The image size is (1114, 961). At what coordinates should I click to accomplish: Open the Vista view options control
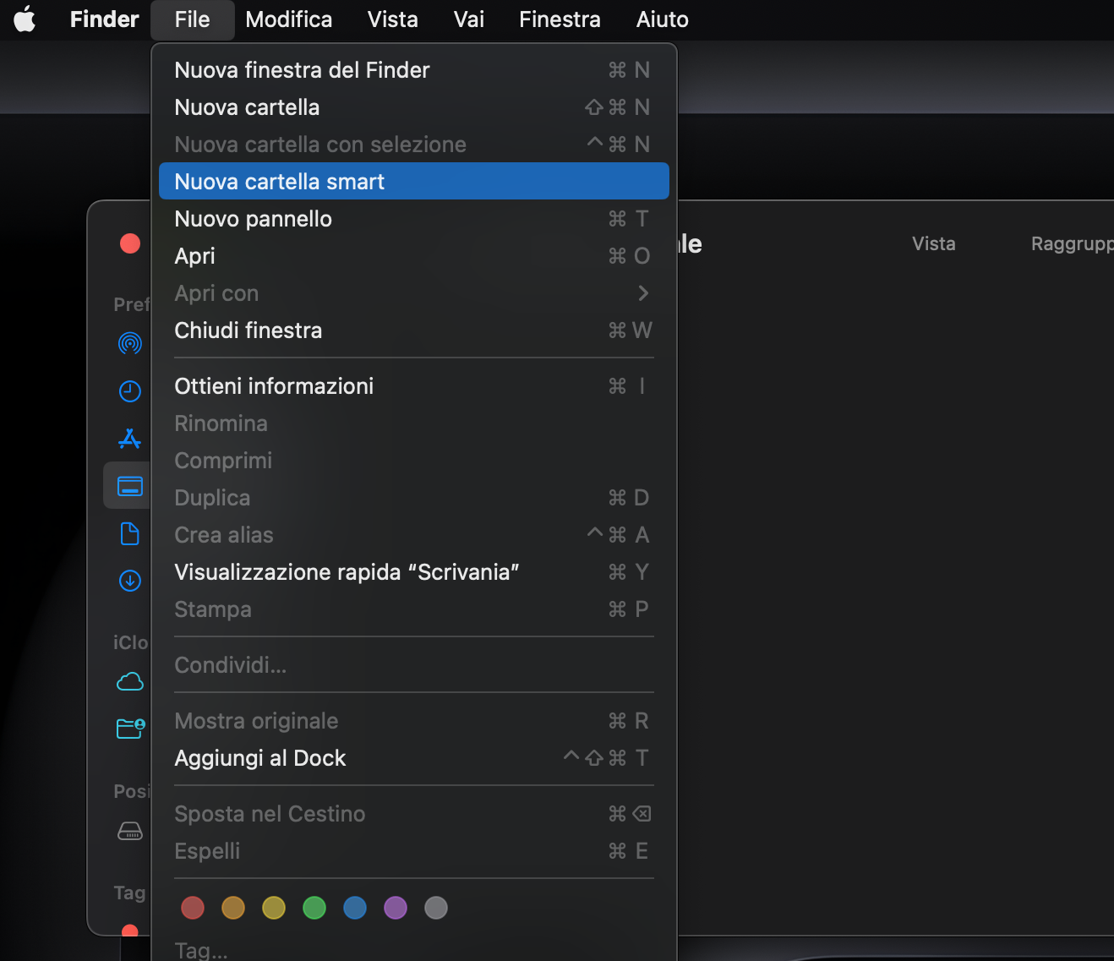coord(933,243)
